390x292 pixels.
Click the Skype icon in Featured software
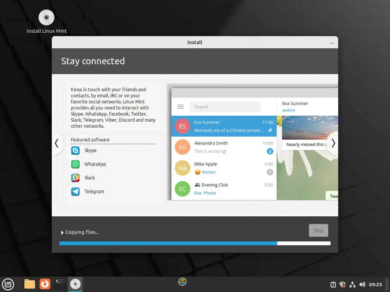(75, 151)
